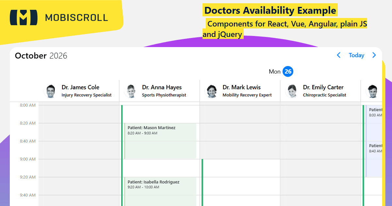Click Dr. Mark Lewis avatar
Viewport: 392px width, 206px height.
pyautogui.click(x=212, y=91)
